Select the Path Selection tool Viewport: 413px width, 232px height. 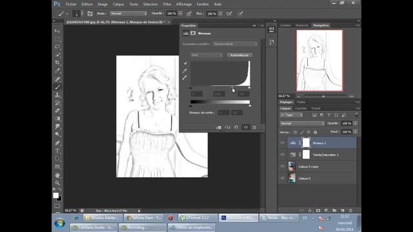click(57, 159)
